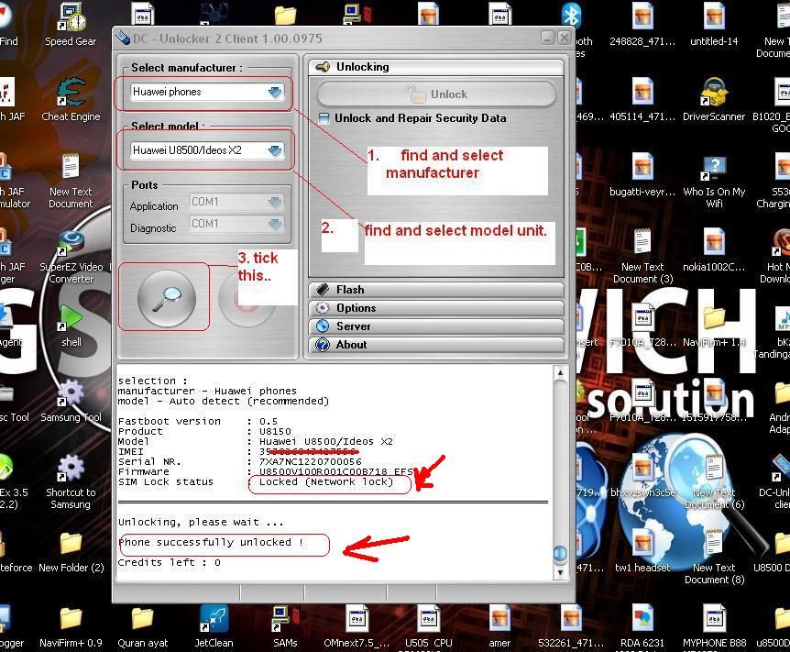Click 'model - Auto detect (recommended)' log line
The height and width of the screenshot is (652, 790).
point(224,402)
